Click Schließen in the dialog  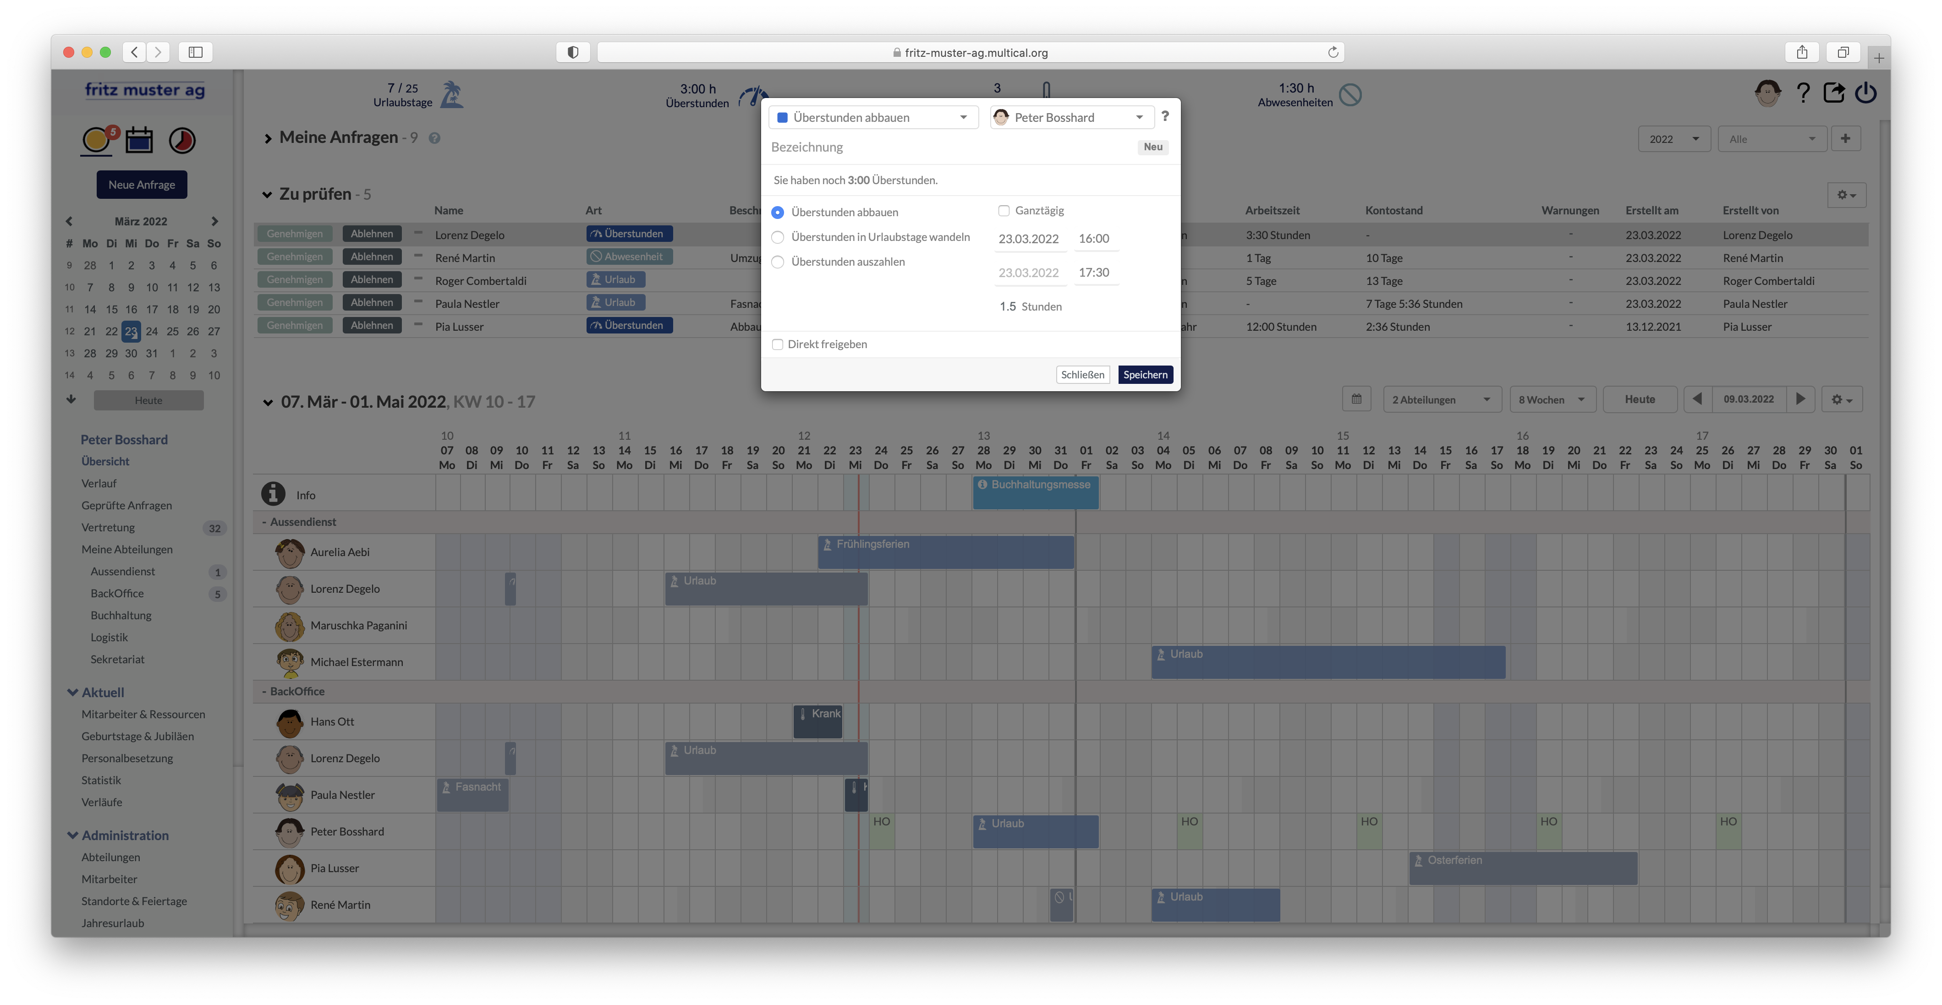(x=1082, y=374)
